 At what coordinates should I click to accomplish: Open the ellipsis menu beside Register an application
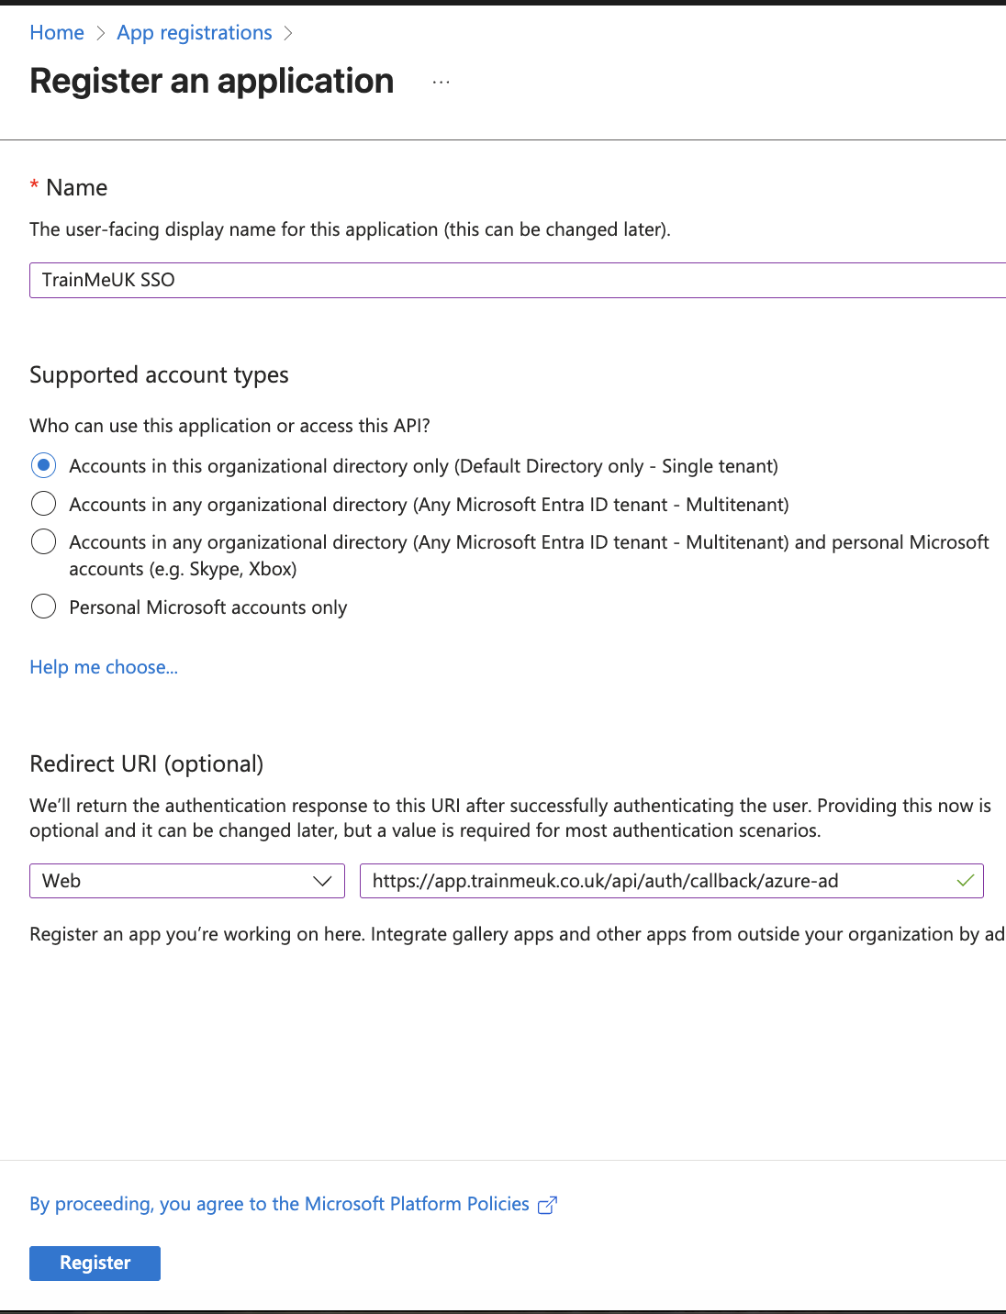(442, 82)
